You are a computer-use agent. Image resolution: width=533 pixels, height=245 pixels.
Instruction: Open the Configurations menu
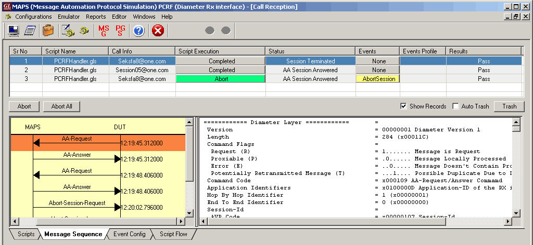coord(33,17)
